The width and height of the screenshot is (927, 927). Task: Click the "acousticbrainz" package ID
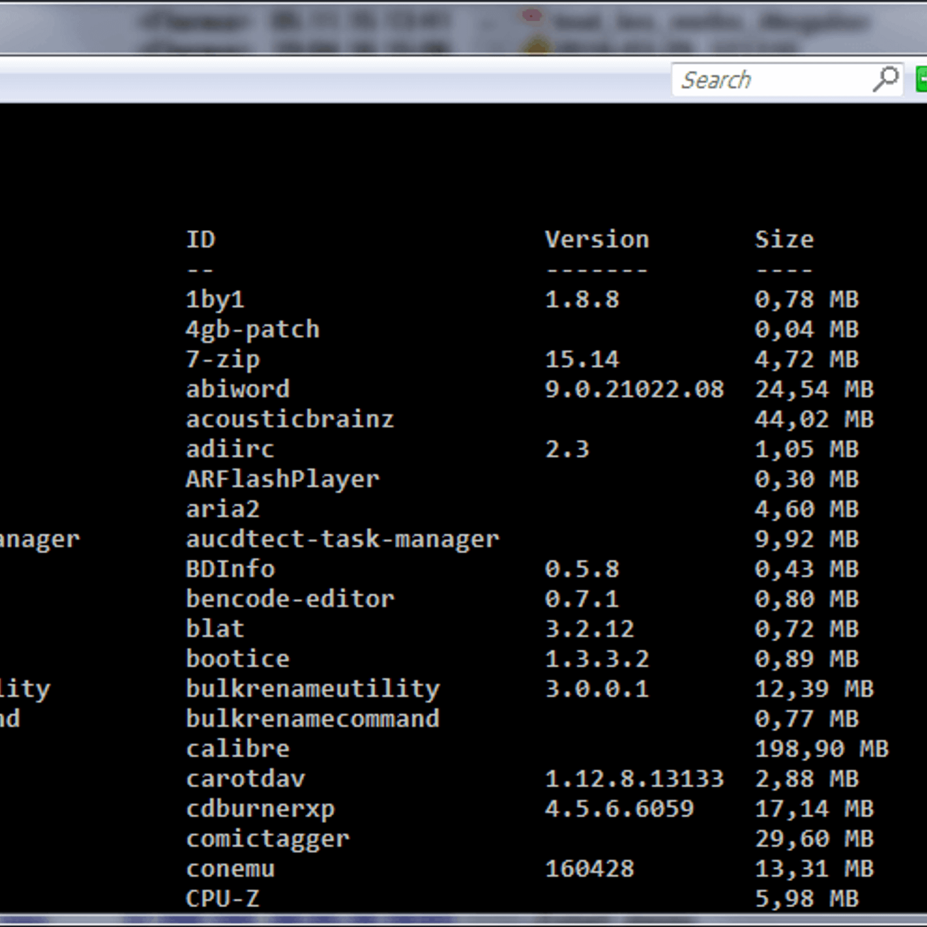[x=290, y=419]
